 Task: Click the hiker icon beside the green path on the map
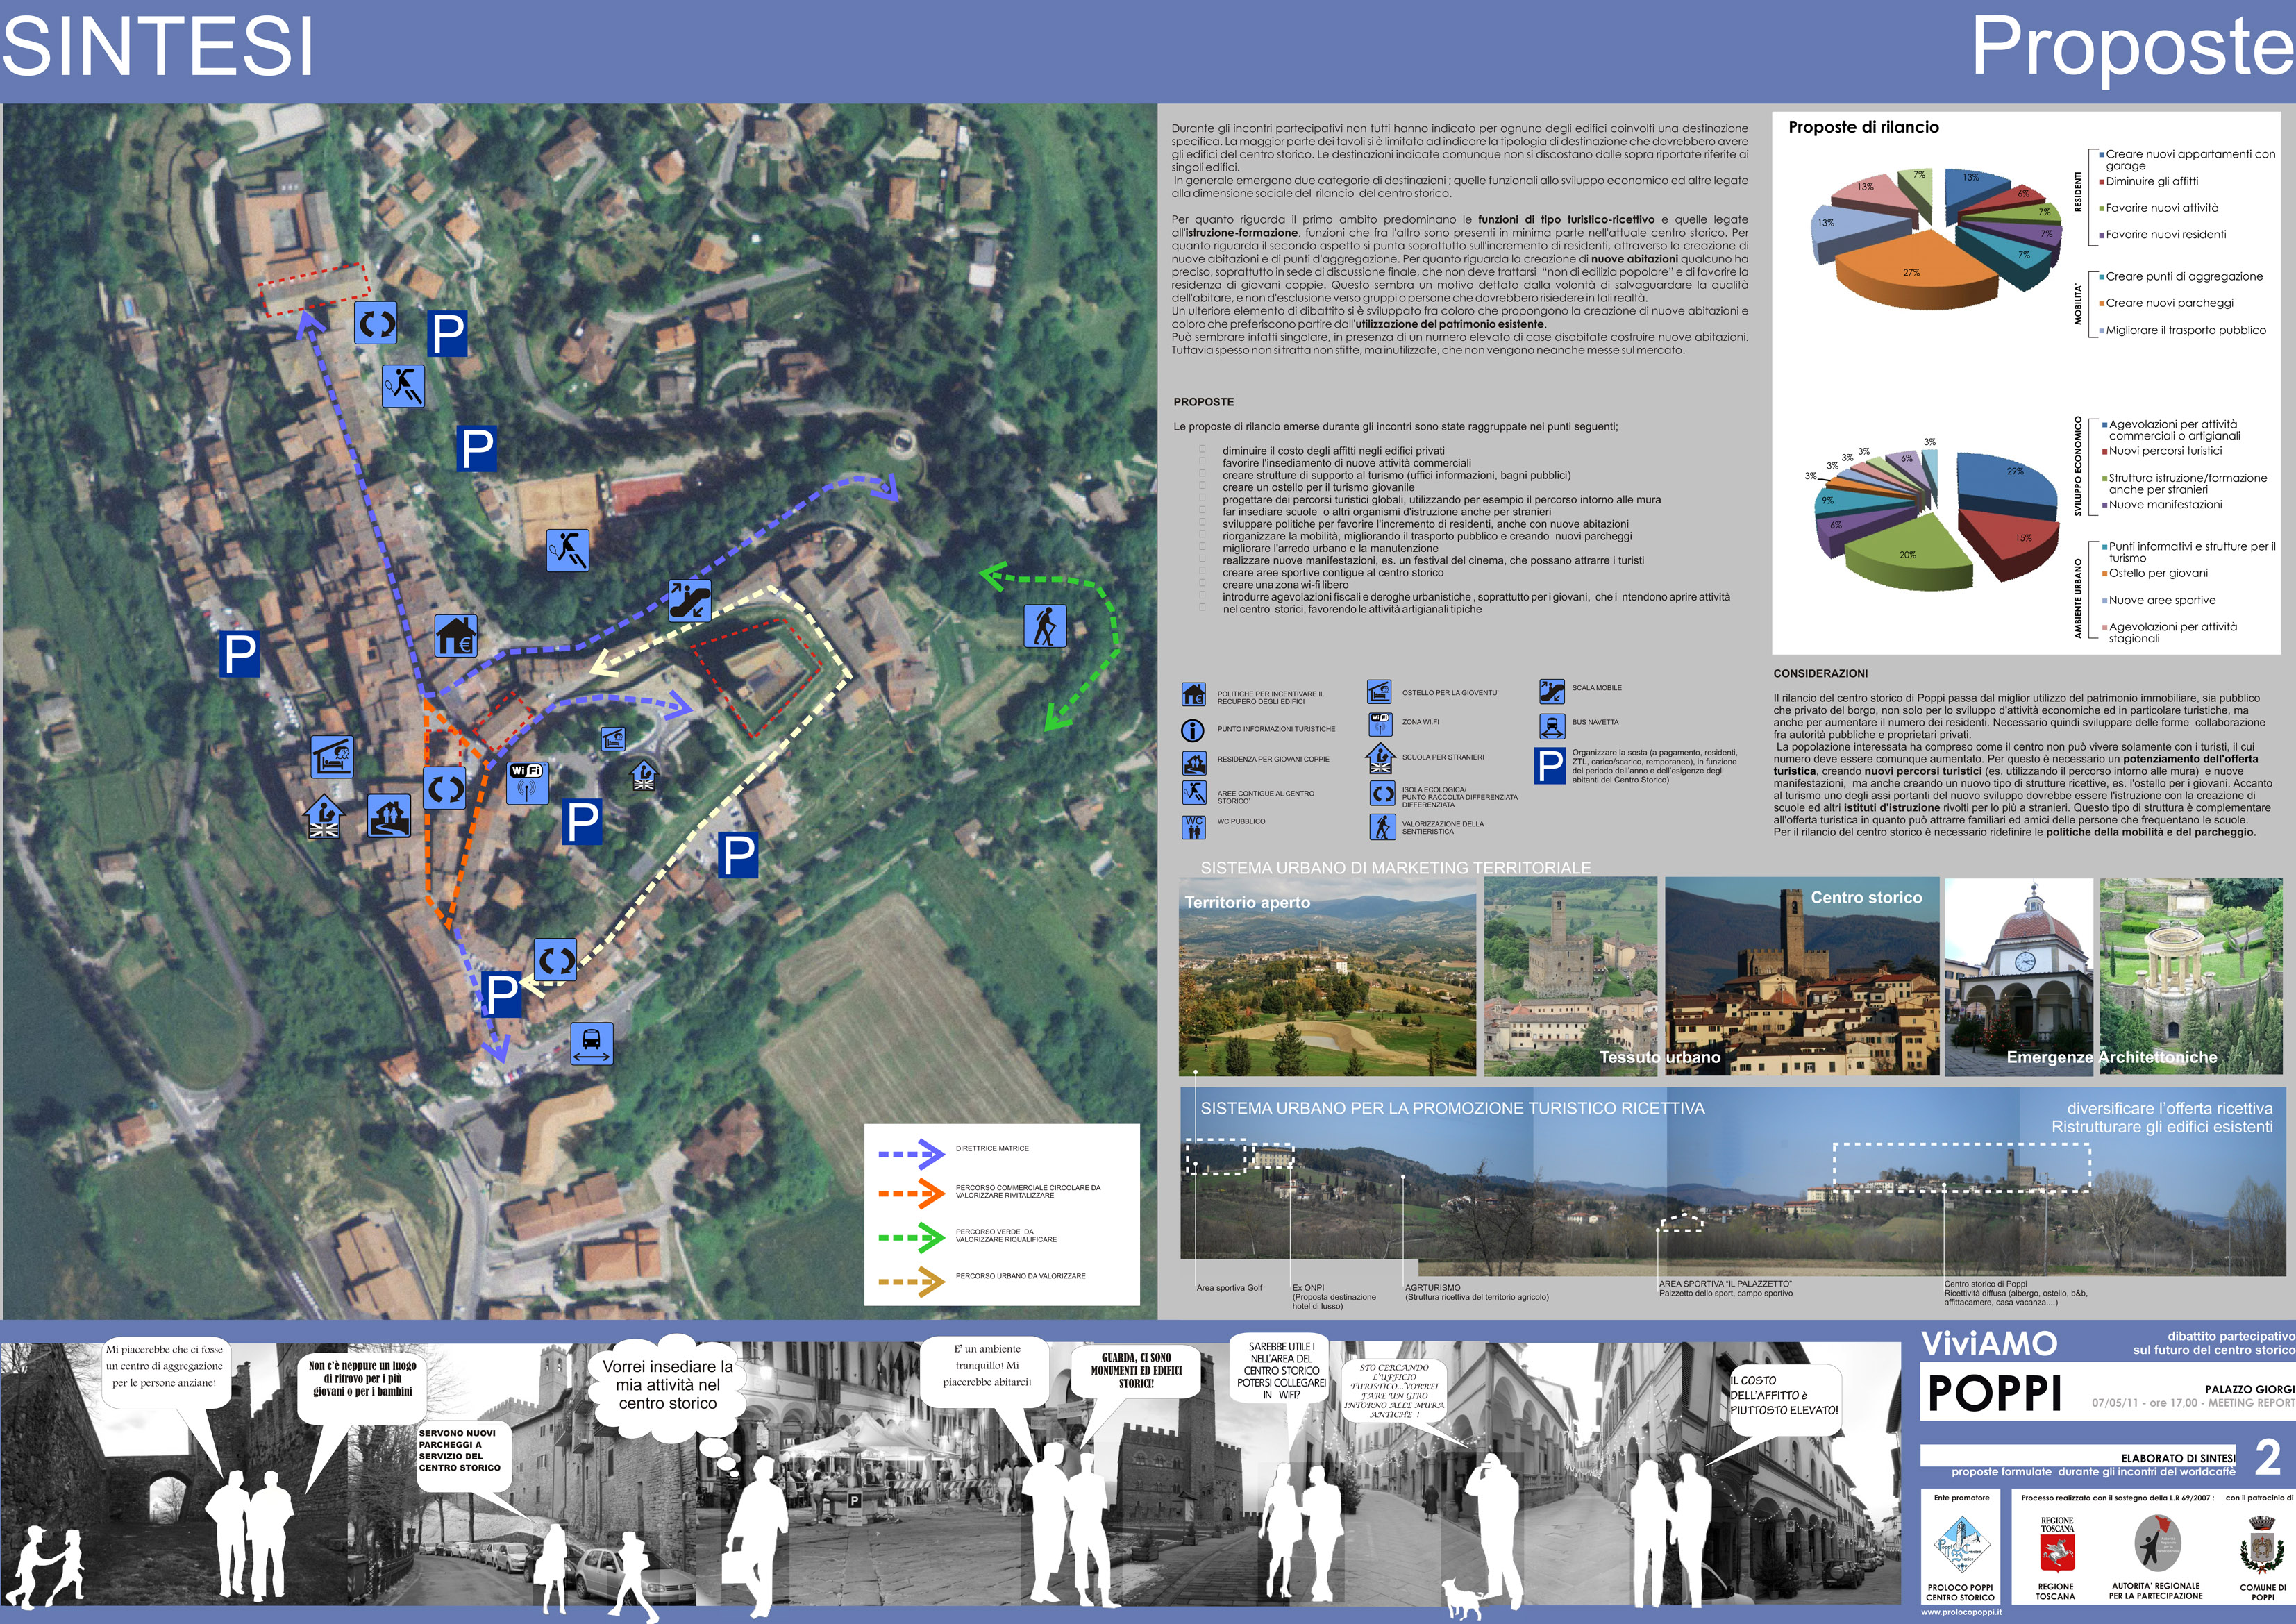[x=1045, y=626]
